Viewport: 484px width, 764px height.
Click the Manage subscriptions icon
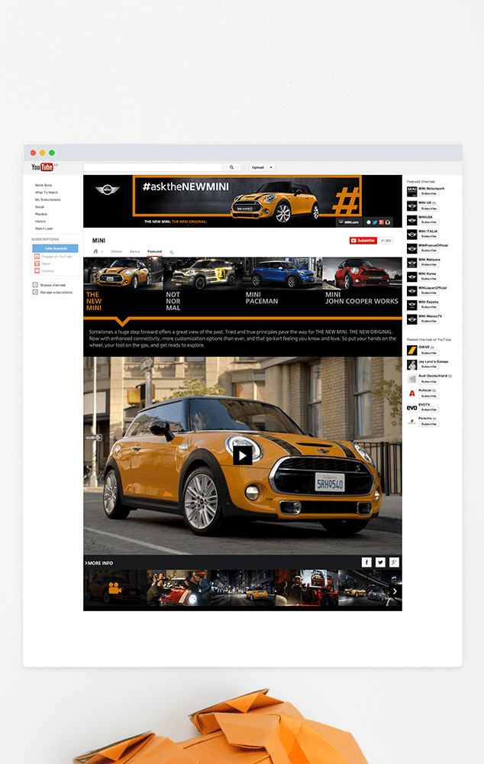click(x=35, y=292)
